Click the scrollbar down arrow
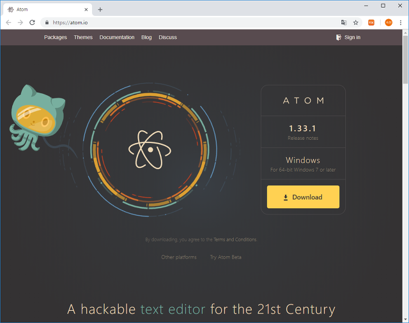Viewport: 409px width, 323px height. coord(405,319)
